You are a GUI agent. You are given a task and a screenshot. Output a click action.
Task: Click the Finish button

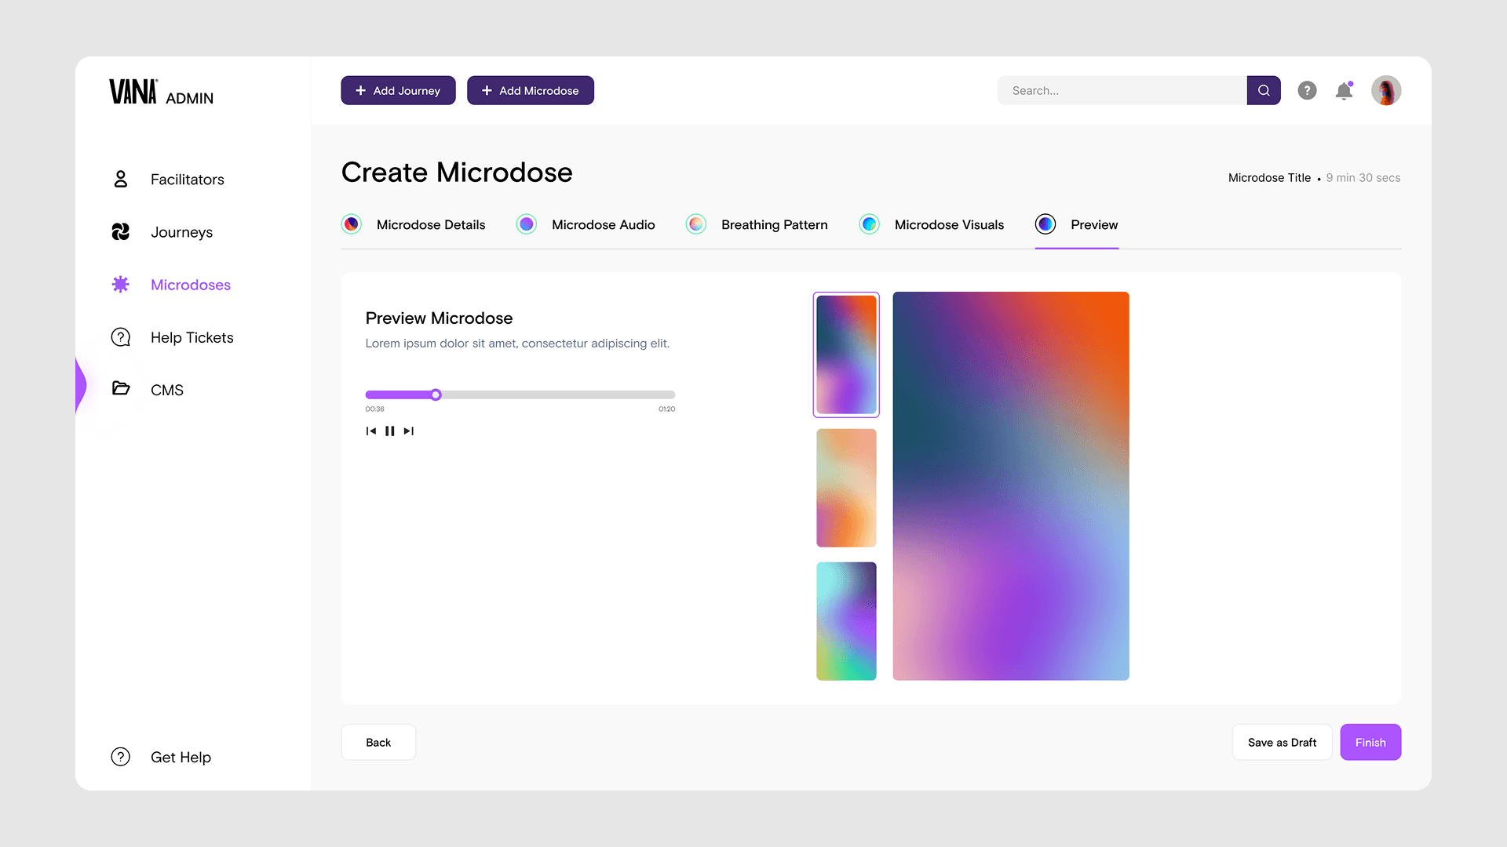click(1370, 742)
